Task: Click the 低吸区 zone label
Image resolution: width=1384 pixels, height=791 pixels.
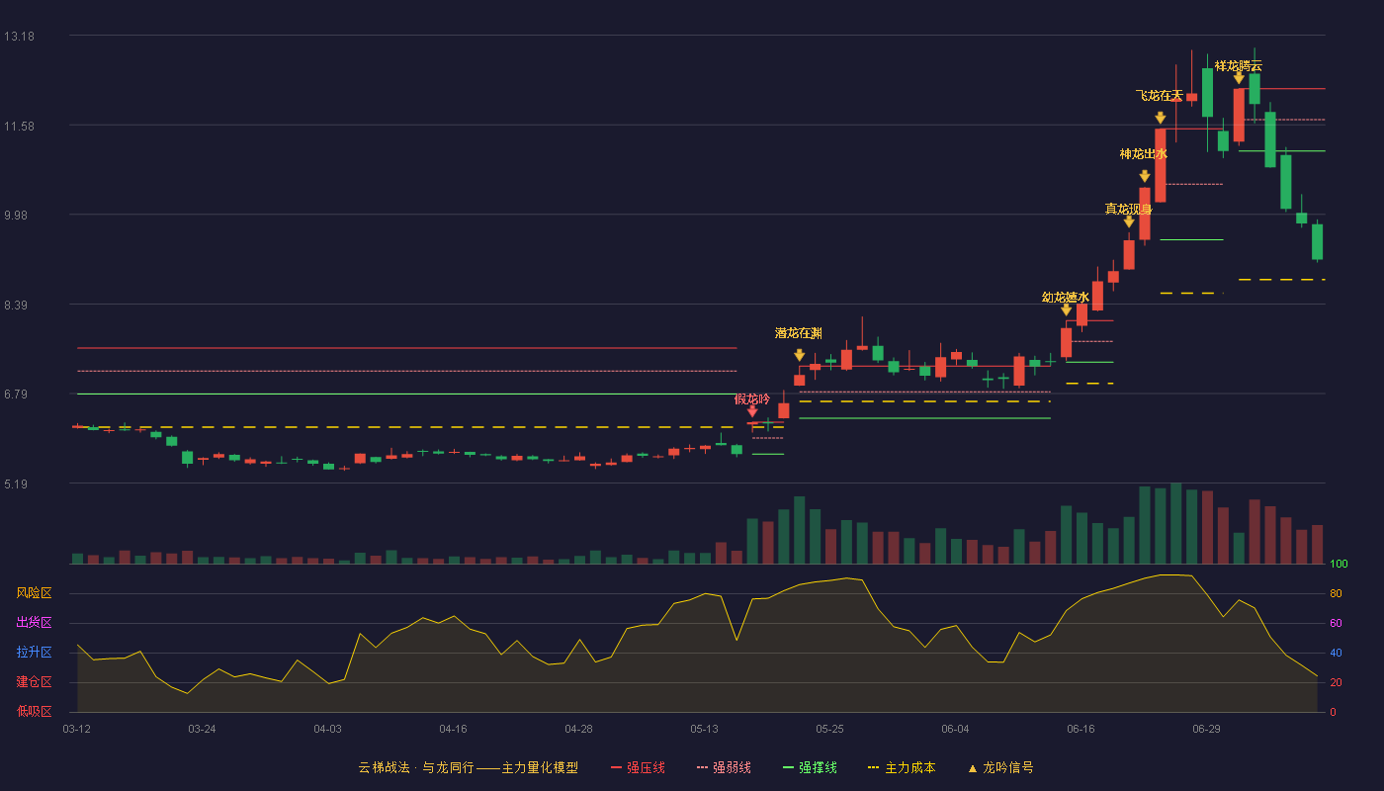Action: [x=35, y=711]
